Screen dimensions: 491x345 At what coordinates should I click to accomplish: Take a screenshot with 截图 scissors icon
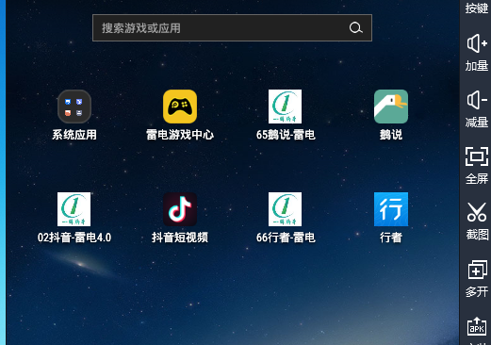point(477,212)
